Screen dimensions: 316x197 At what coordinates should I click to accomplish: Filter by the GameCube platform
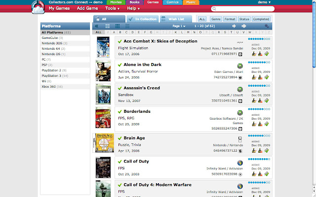coord(65,38)
